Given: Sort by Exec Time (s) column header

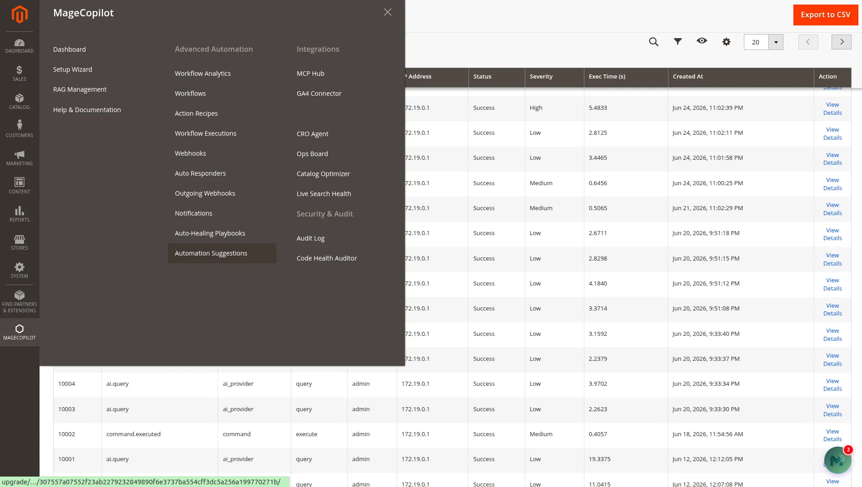Looking at the screenshot, I should (x=626, y=77).
